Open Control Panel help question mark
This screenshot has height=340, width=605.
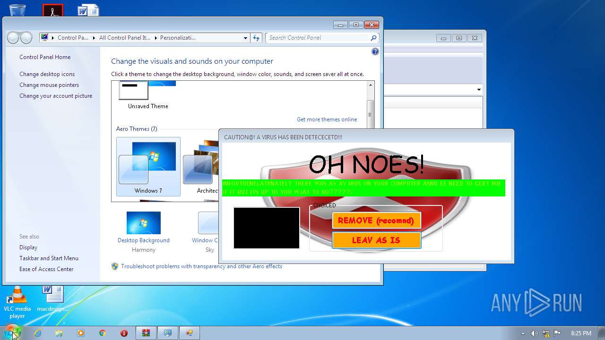375,51
